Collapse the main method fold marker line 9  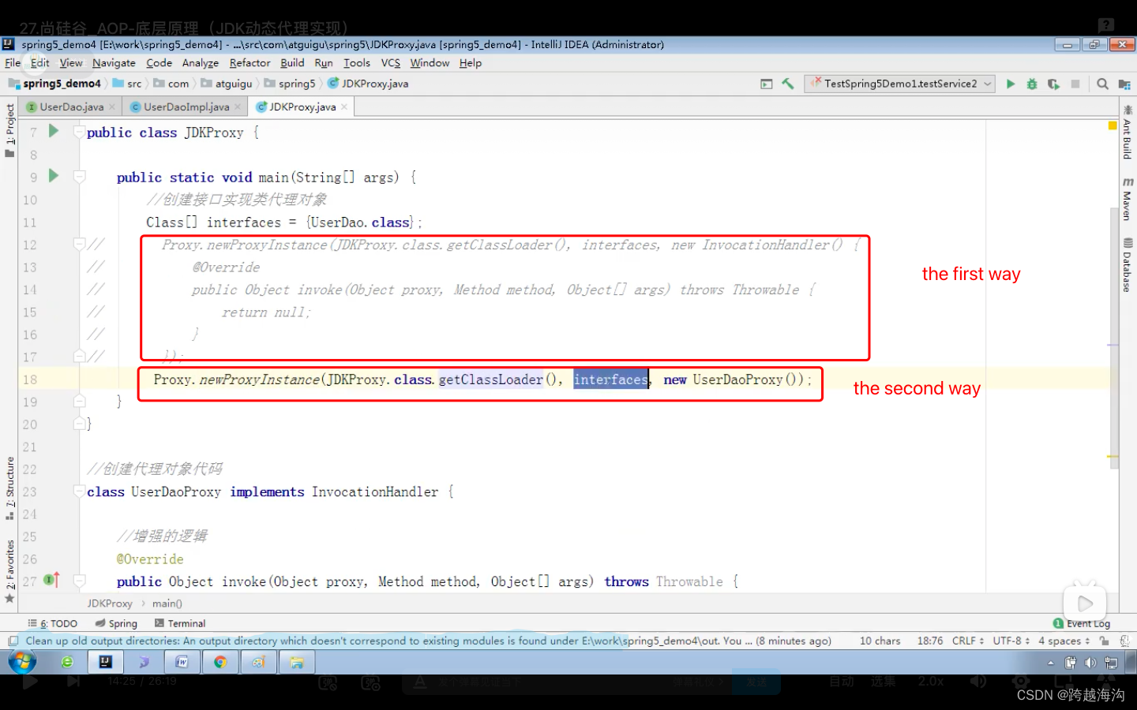click(x=79, y=177)
